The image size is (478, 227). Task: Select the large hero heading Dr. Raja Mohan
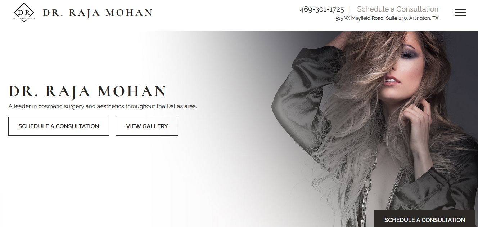pyautogui.click(x=87, y=92)
